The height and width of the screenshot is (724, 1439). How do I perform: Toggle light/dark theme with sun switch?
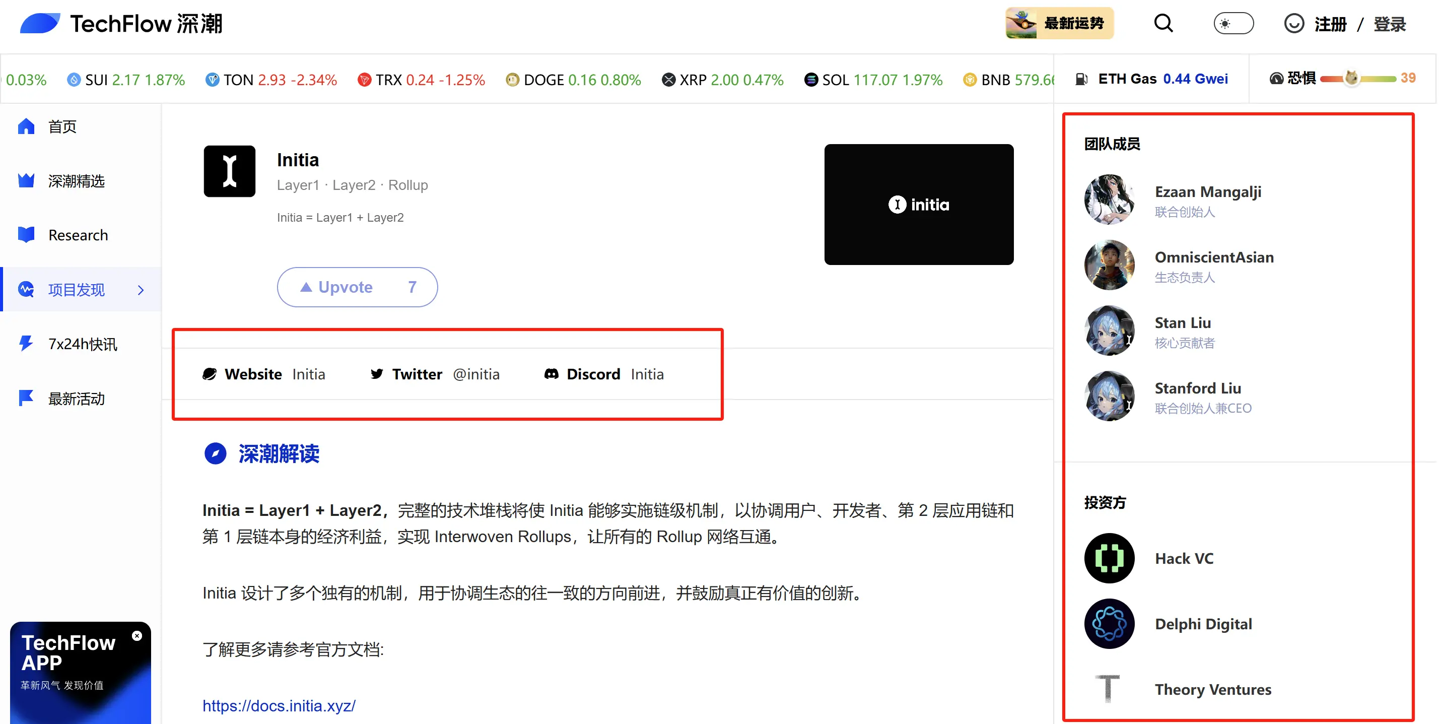pyautogui.click(x=1234, y=24)
